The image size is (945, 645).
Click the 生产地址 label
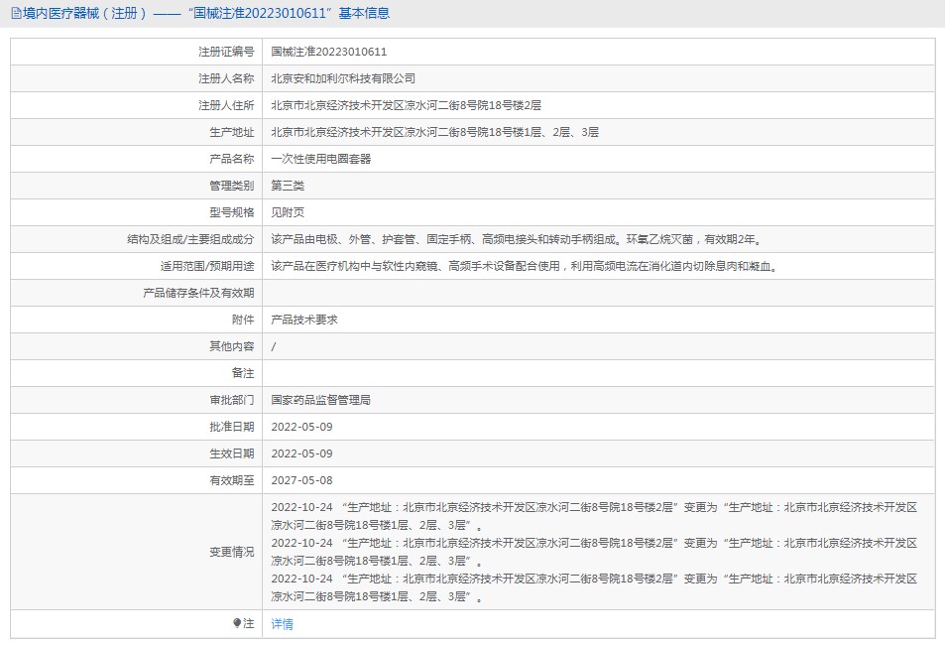(x=232, y=132)
